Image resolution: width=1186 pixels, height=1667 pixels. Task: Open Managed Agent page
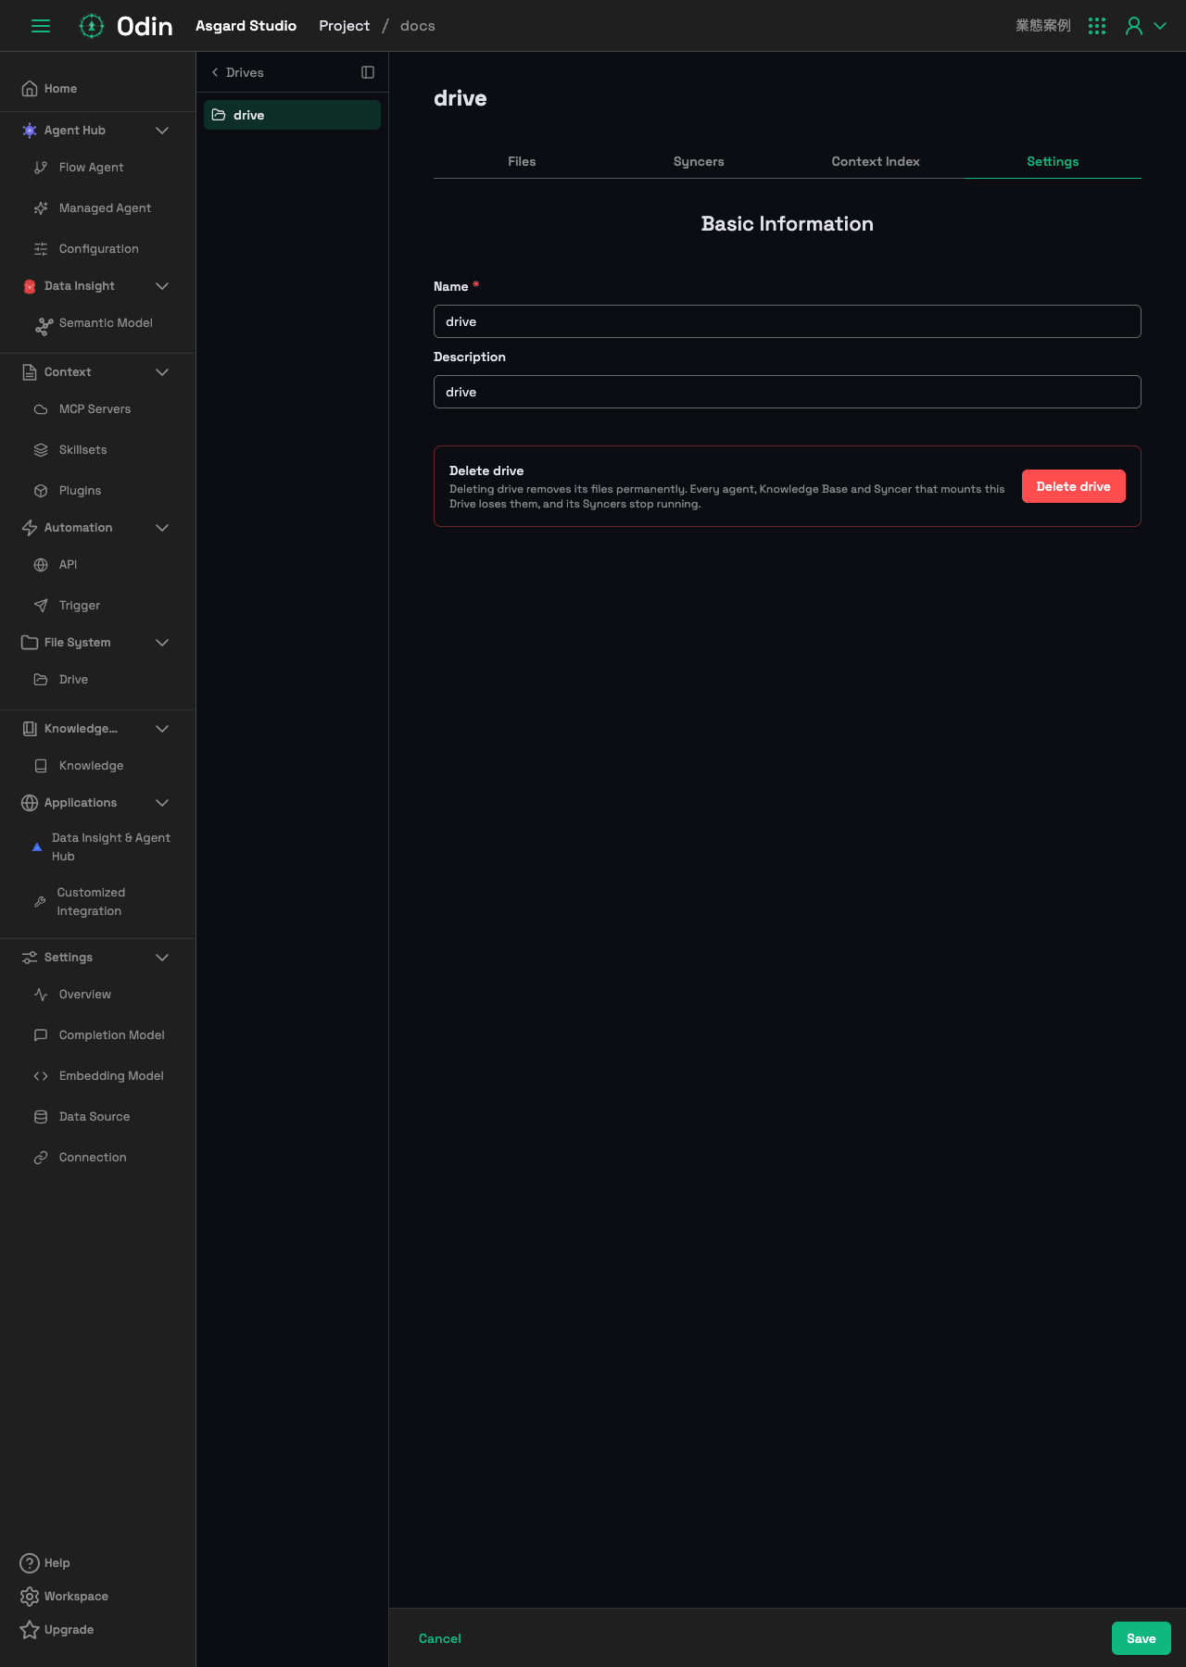pyautogui.click(x=105, y=208)
